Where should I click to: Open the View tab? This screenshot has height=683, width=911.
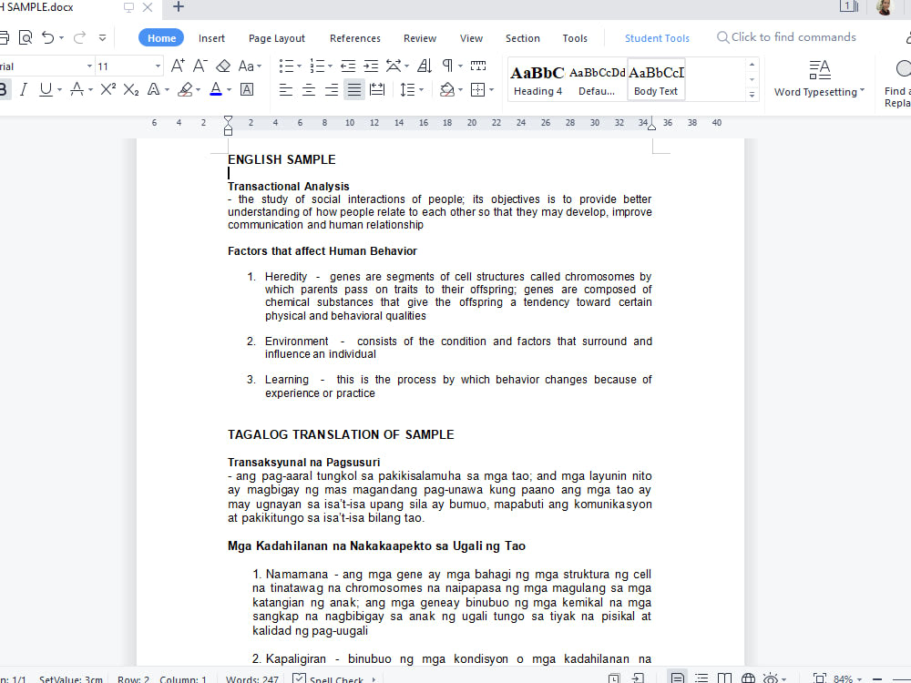(471, 38)
